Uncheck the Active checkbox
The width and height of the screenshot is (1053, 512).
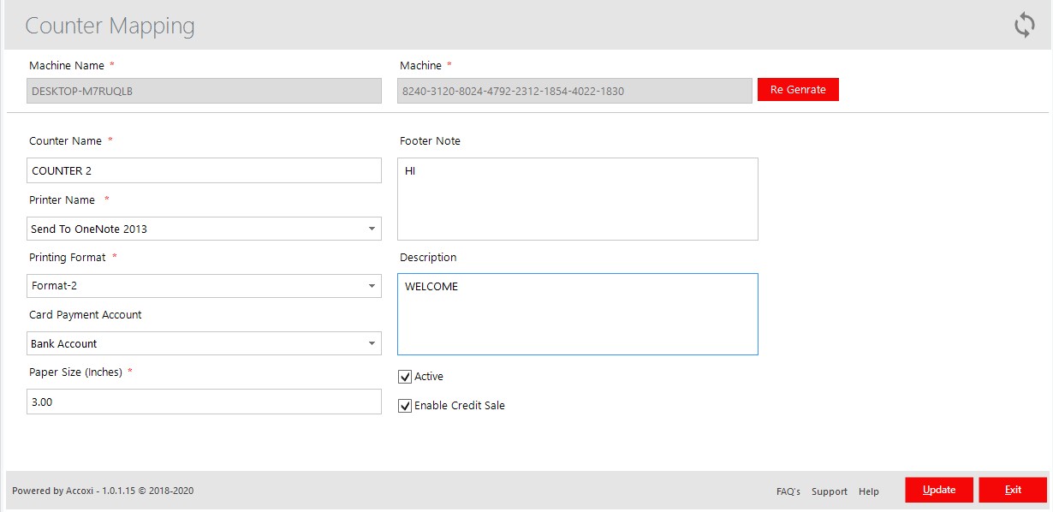[x=405, y=376]
